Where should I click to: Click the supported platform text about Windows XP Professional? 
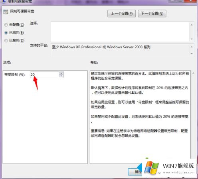pos(101,47)
